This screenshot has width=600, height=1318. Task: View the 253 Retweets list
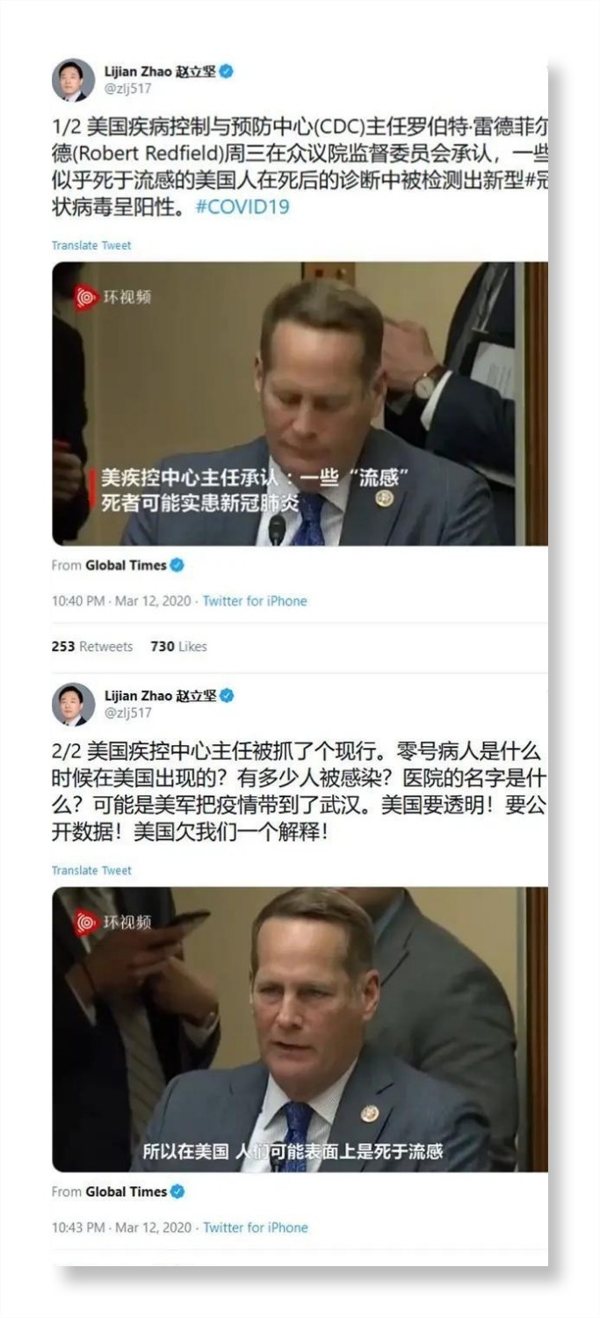92,646
